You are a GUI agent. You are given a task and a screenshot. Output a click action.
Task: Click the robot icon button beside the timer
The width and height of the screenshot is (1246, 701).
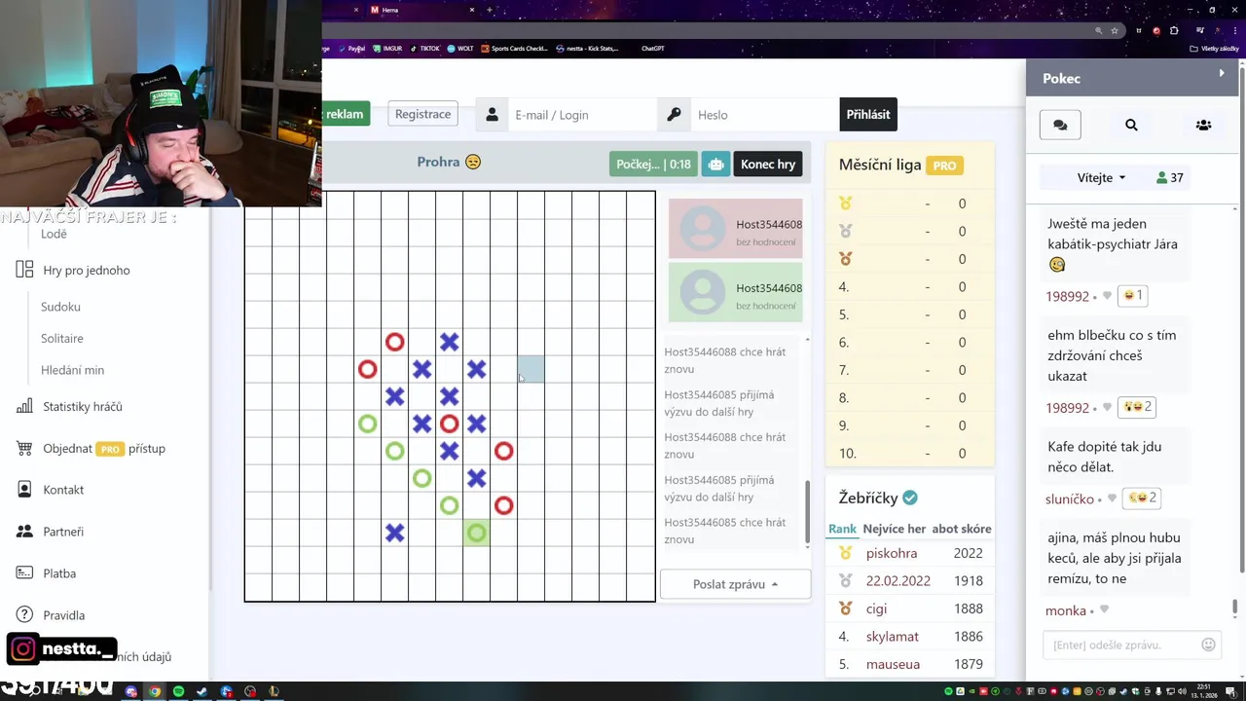click(715, 164)
